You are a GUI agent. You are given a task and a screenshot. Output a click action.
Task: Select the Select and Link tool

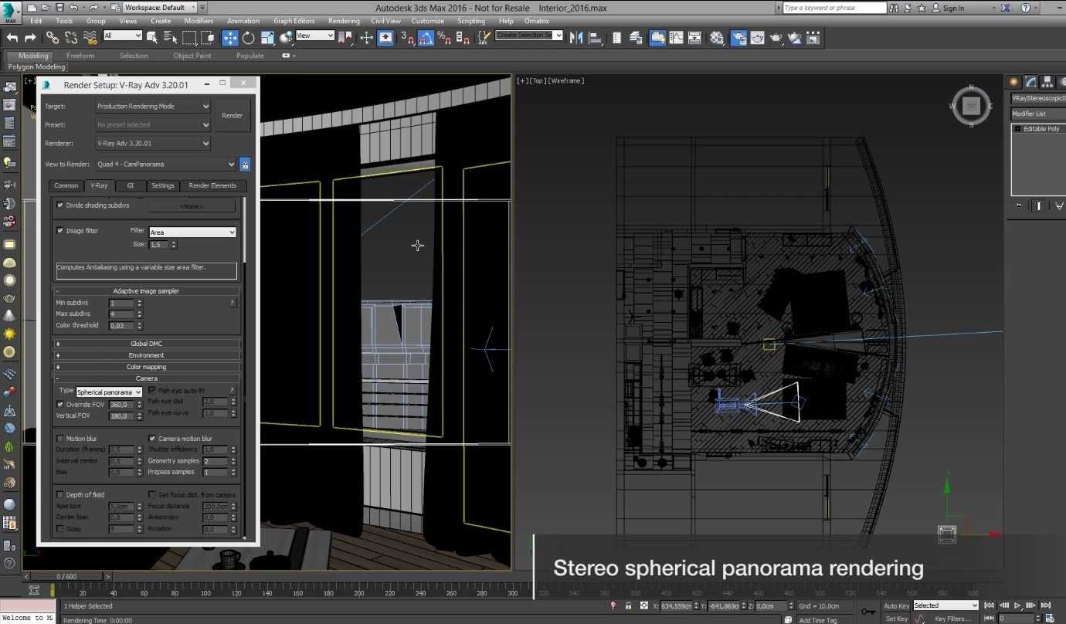(x=53, y=37)
